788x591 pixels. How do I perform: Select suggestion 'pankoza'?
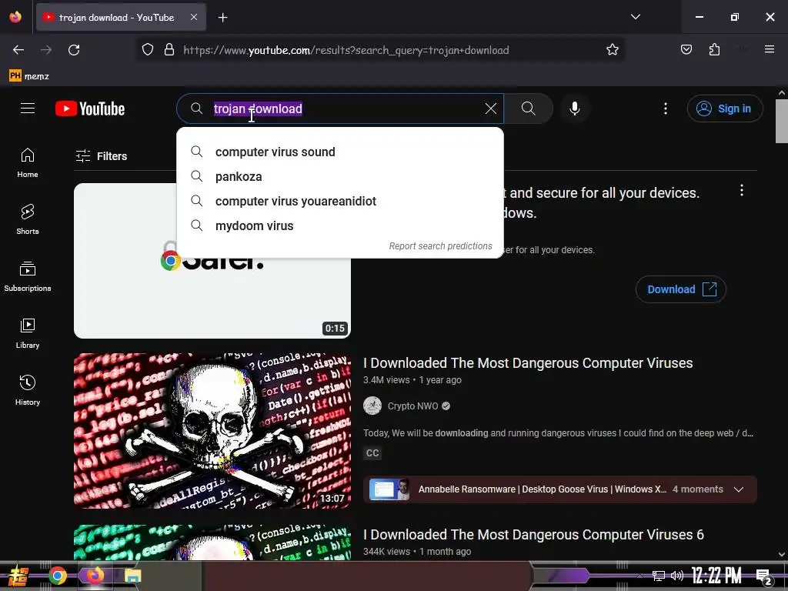pos(339,176)
